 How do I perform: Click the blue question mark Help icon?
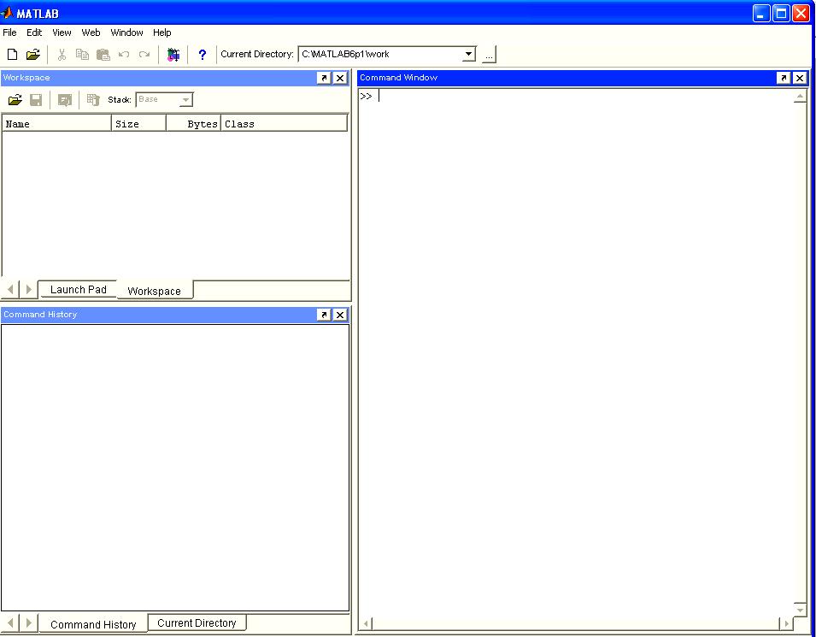(203, 54)
